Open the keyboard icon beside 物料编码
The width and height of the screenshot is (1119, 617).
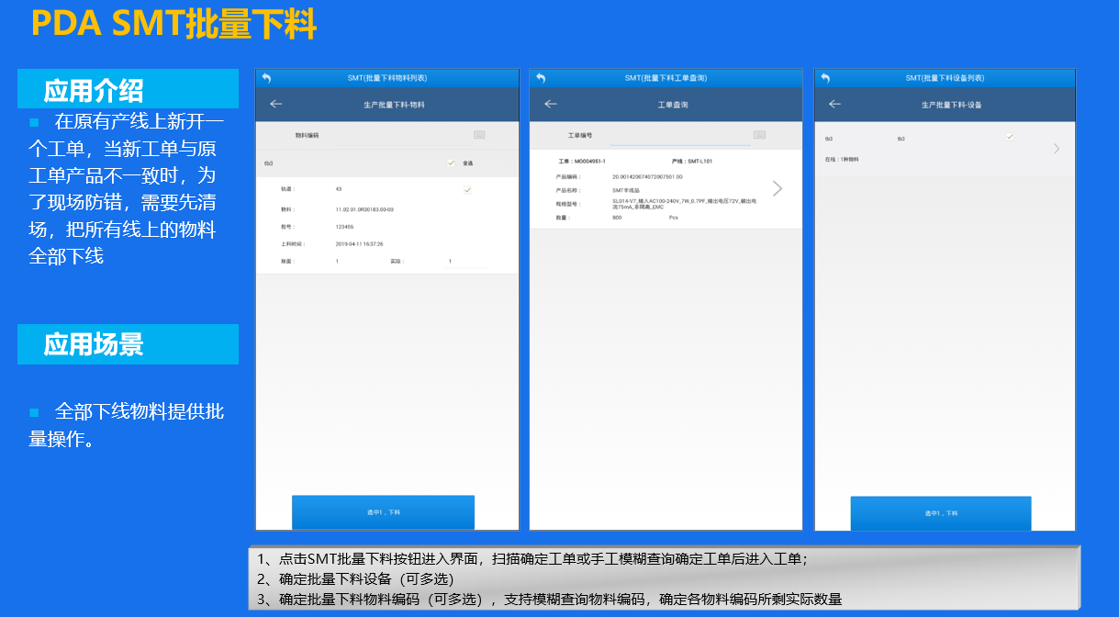[x=479, y=135]
